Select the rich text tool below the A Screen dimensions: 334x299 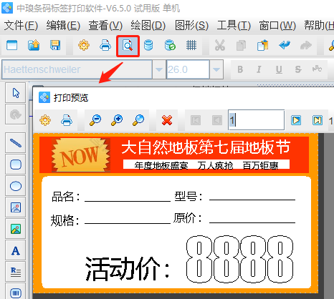[x=16, y=272]
